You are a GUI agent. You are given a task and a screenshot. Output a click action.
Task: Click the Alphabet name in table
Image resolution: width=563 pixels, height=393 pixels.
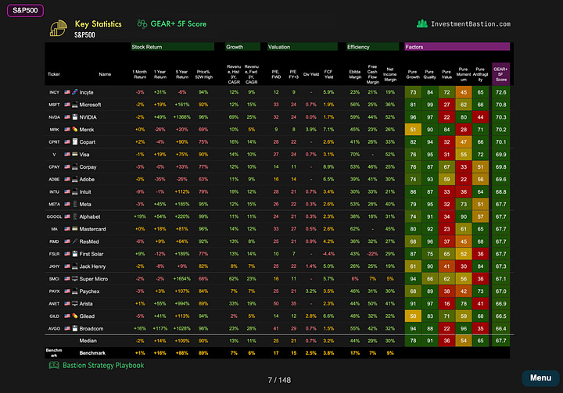[90, 216]
